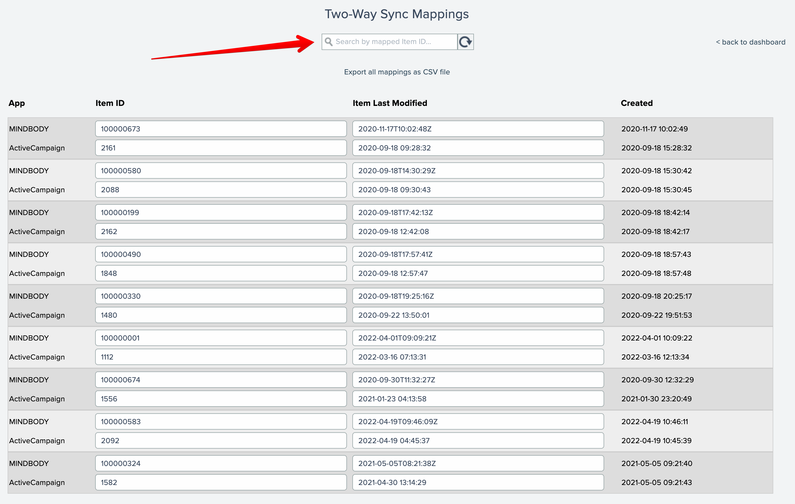Image resolution: width=795 pixels, height=504 pixels.
Task: Click Item ID field showing 100000674
Action: point(221,380)
